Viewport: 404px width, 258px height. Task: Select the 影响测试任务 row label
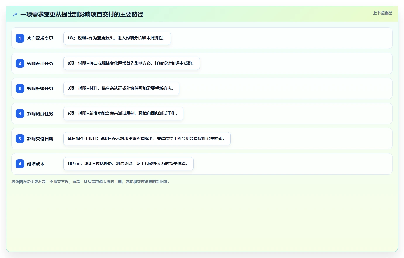point(40,114)
